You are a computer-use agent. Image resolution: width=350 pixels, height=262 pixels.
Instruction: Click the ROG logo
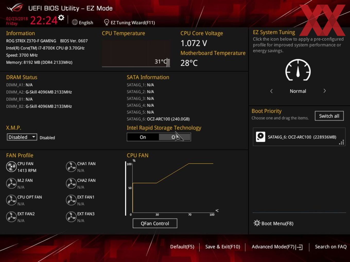point(15,8)
